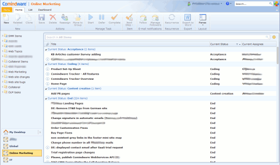Click the Follow e-mail notification icon

tap(143, 18)
